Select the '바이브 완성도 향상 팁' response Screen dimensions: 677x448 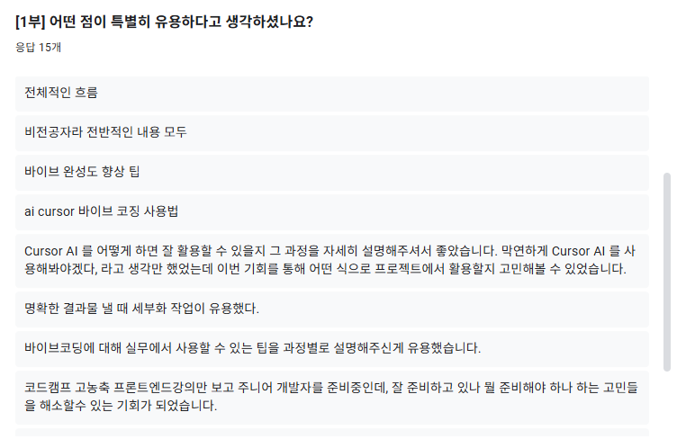tap(332, 173)
